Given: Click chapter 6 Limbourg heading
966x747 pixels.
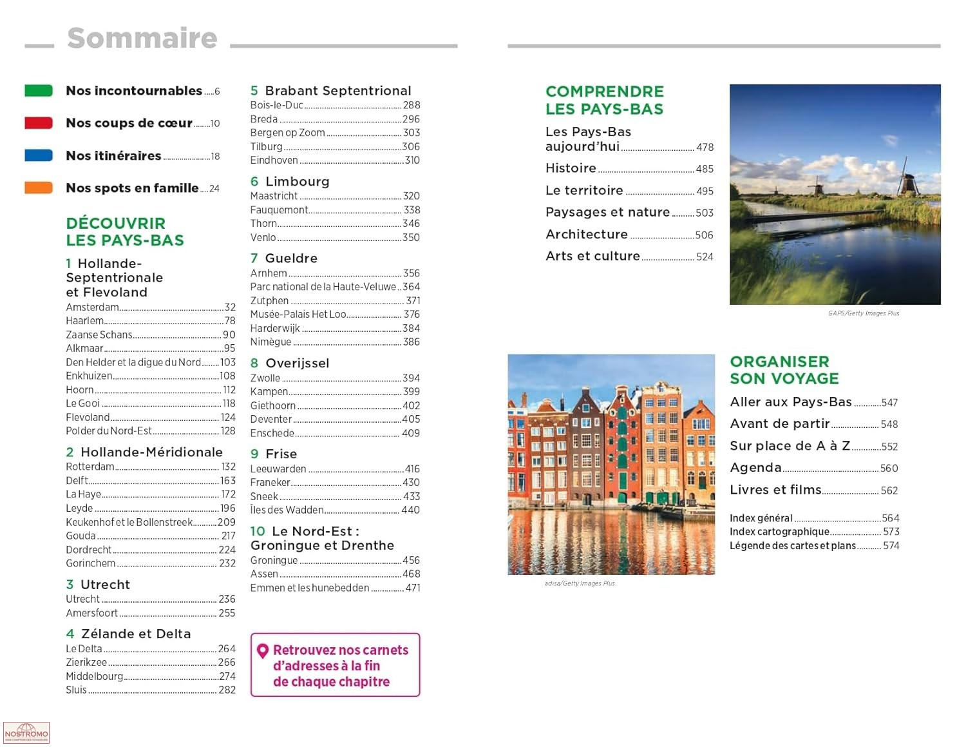Looking at the screenshot, I should (290, 182).
